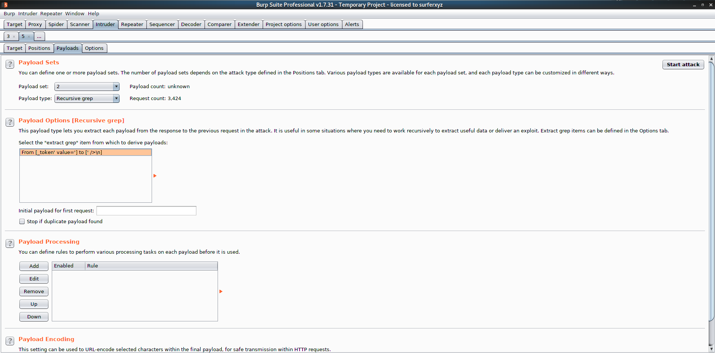
Task: Switch to the main Repeater tab
Action: click(132, 24)
